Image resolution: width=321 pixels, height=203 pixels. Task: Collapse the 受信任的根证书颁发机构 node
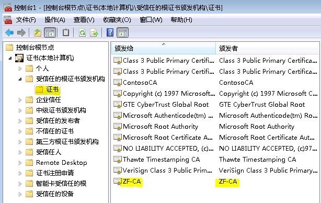(x=20, y=79)
